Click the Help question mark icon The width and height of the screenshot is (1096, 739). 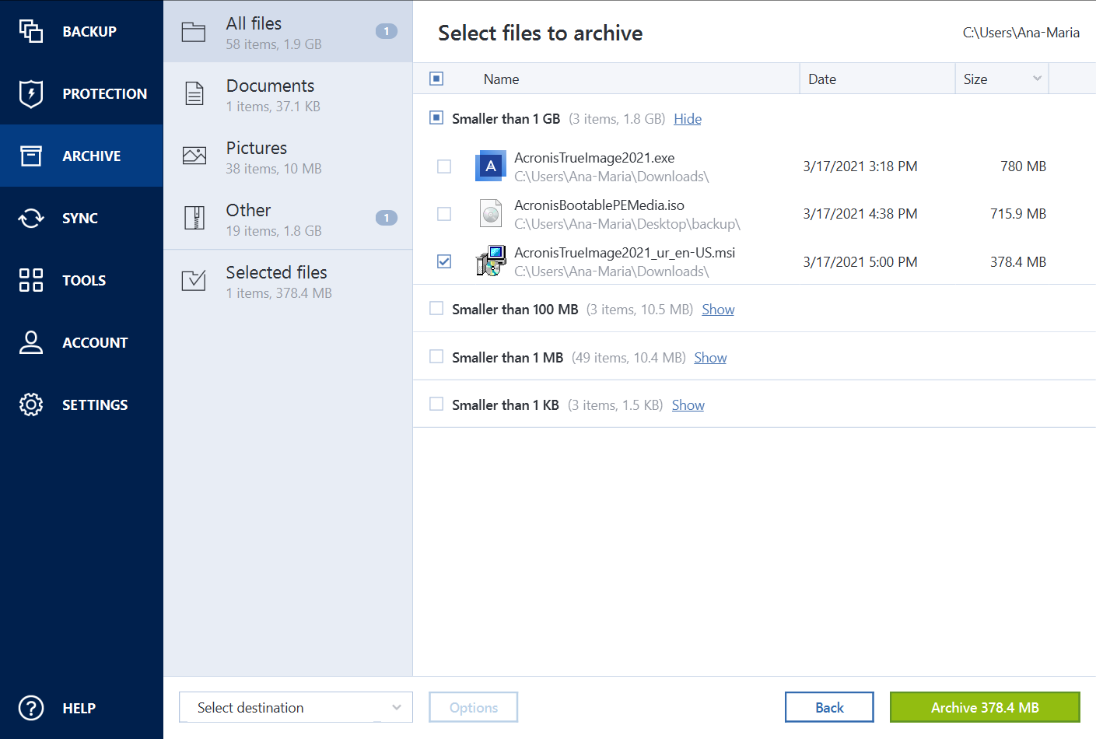pyautogui.click(x=31, y=708)
